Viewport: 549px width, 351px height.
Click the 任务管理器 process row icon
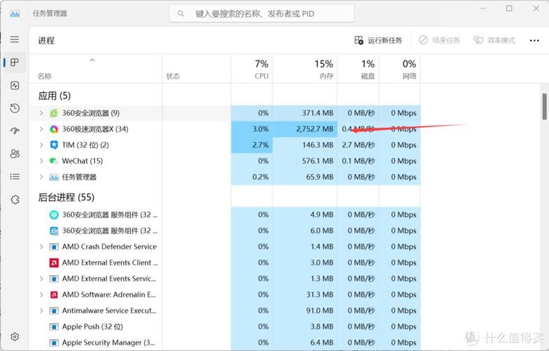pyautogui.click(x=53, y=177)
